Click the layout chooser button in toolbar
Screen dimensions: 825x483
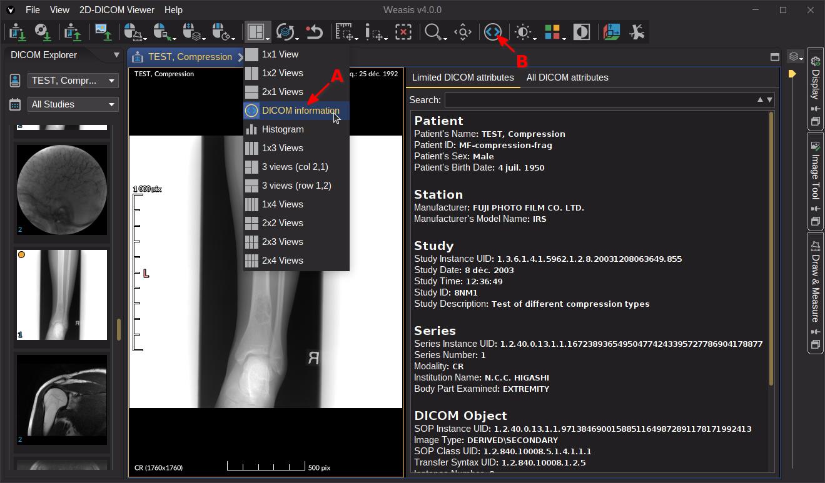pos(258,32)
